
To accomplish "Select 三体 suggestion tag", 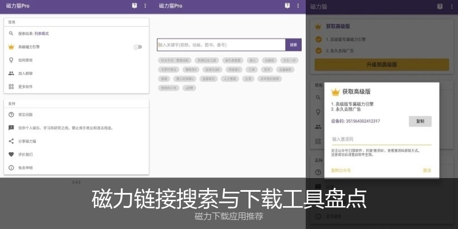I will tap(252, 69).
